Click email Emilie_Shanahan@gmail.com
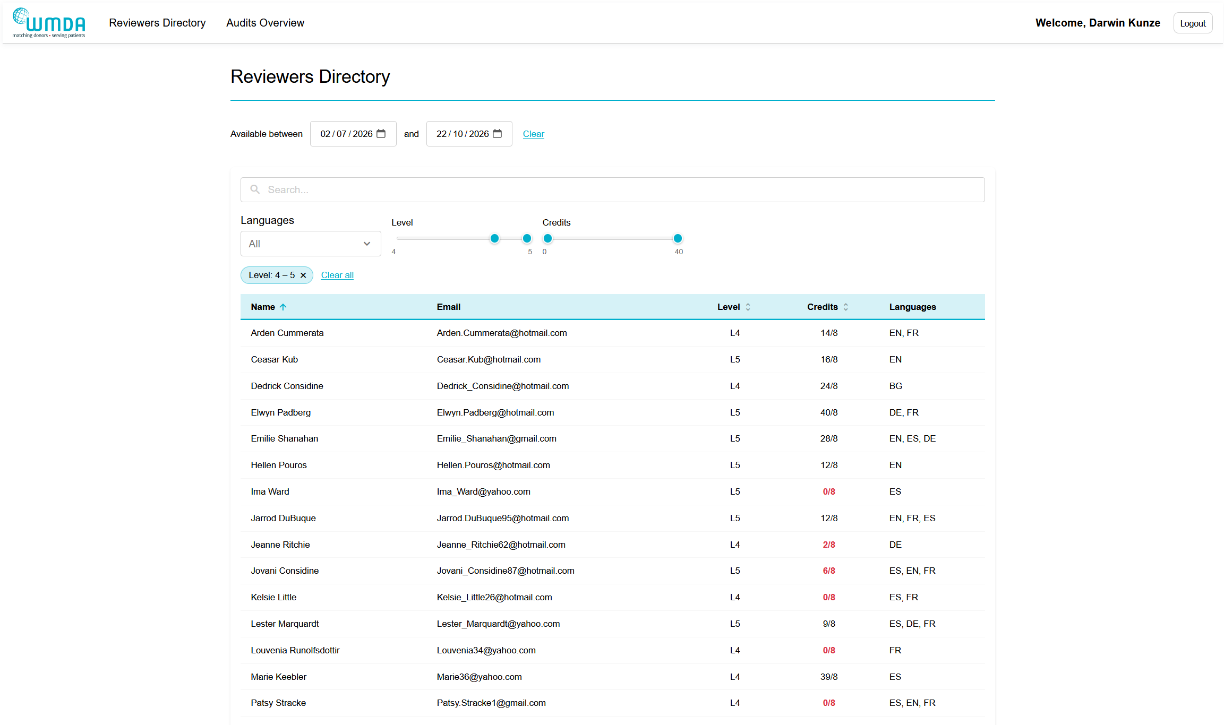Screen dimensions: 1224x725 click(497, 438)
